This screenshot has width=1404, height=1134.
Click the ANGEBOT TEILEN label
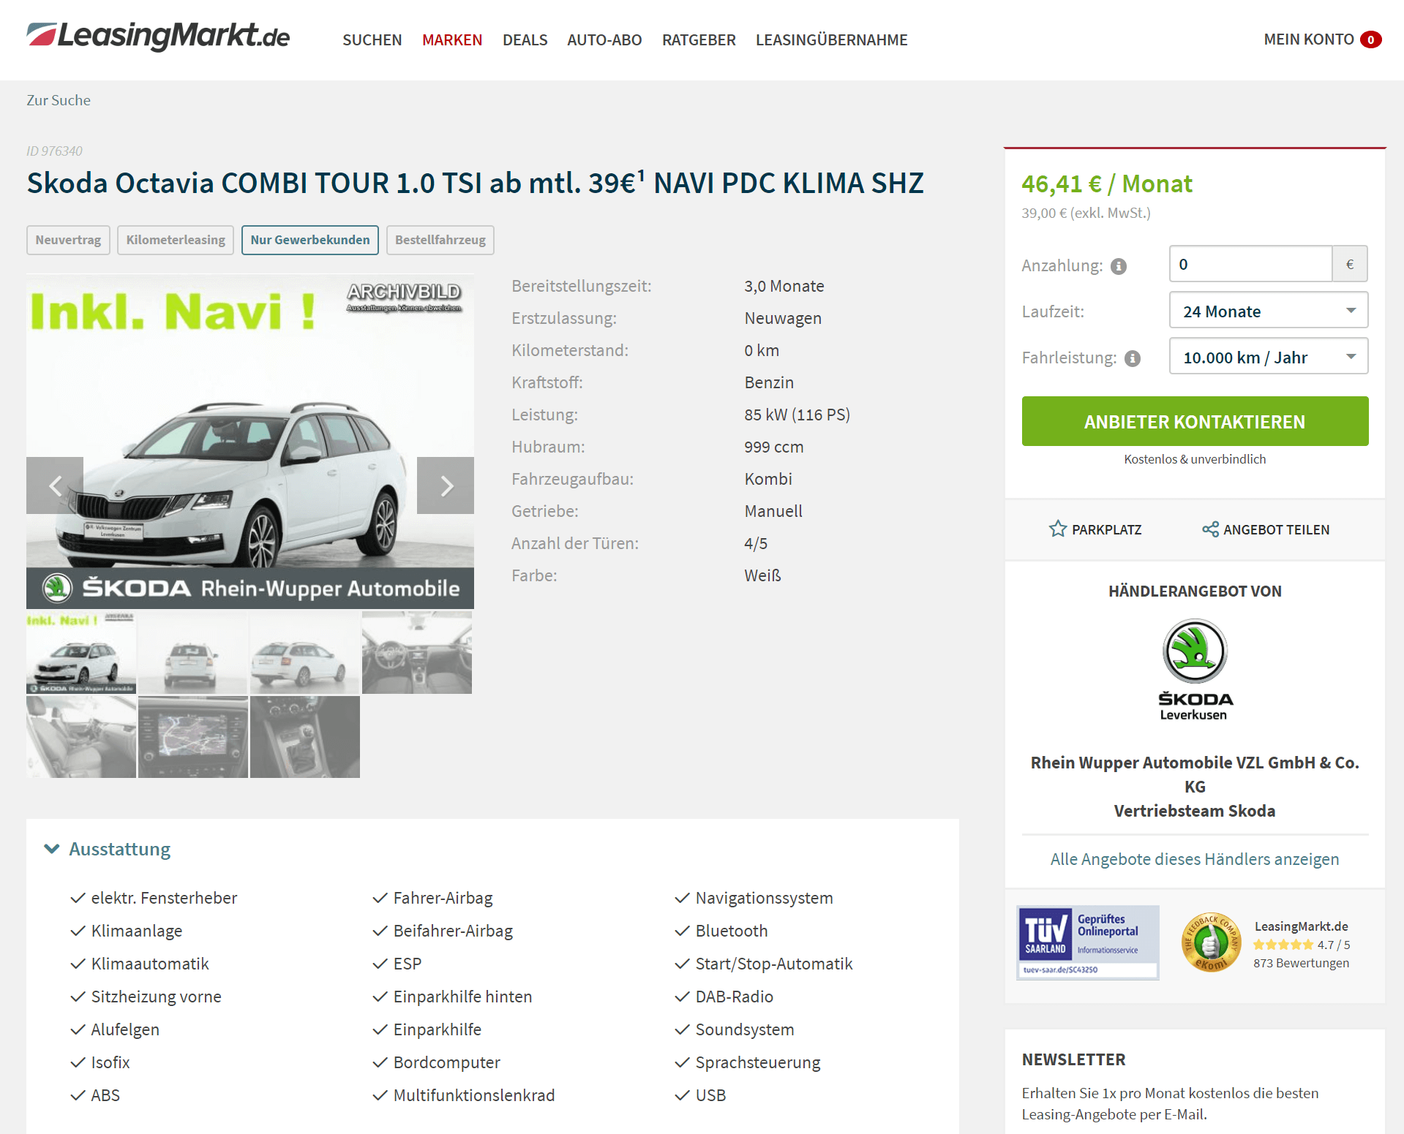click(x=1276, y=529)
